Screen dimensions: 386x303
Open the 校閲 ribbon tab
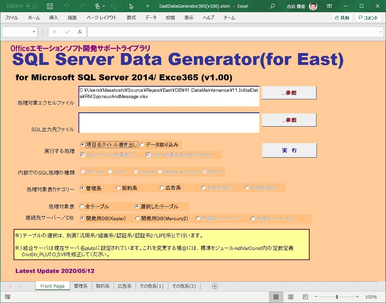pyautogui.click(x=171, y=18)
